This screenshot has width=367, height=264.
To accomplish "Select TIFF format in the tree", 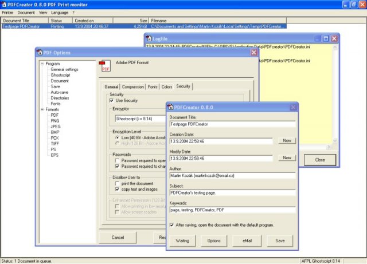I will click(x=55, y=144).
